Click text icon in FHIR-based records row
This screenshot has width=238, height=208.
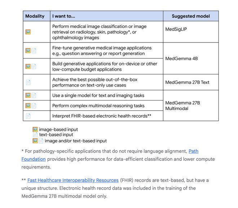28,116
